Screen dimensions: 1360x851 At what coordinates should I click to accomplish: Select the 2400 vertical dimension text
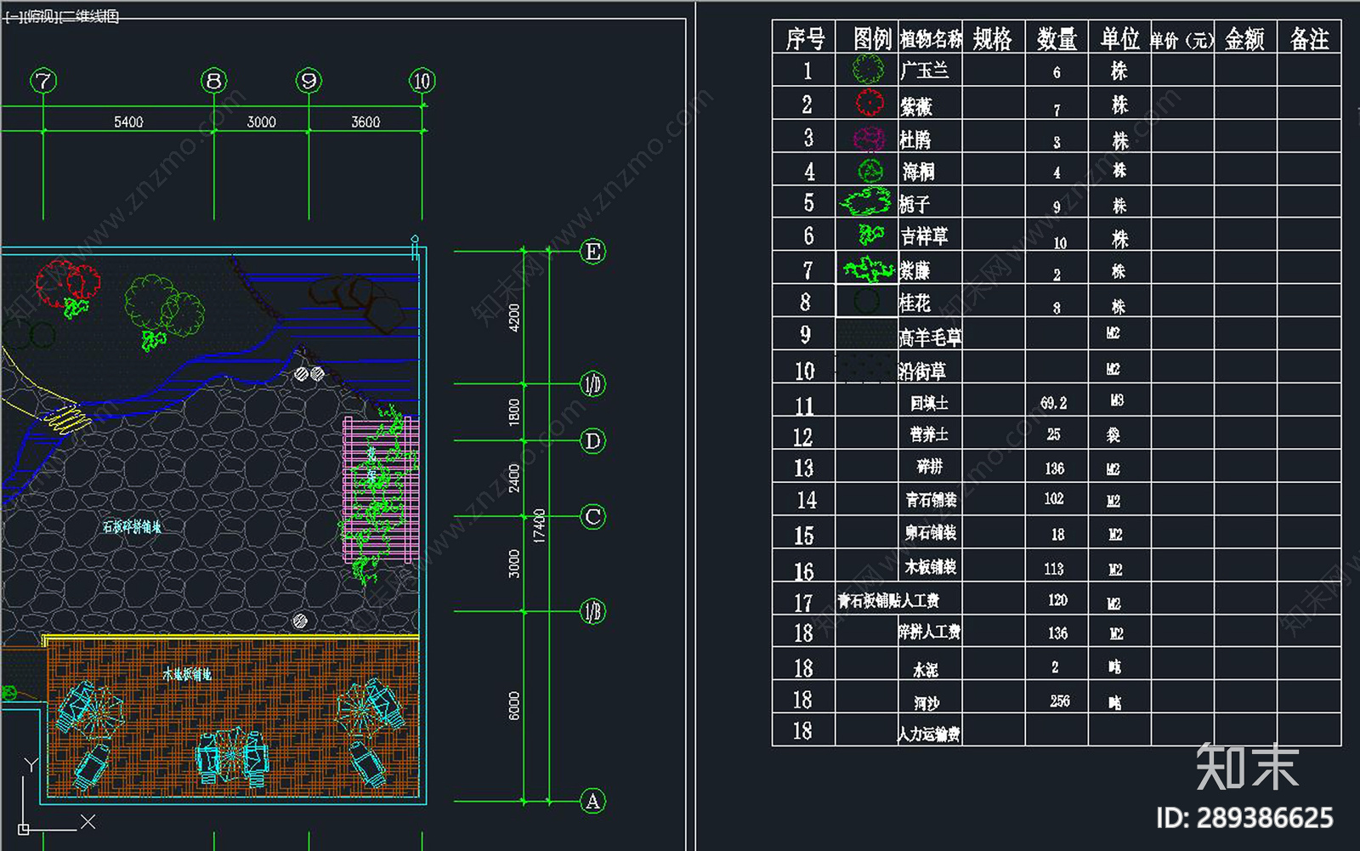(513, 478)
